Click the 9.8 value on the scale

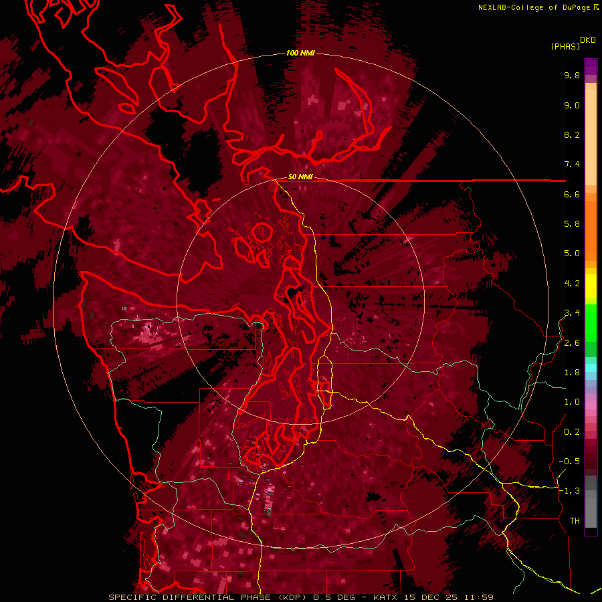(x=572, y=75)
